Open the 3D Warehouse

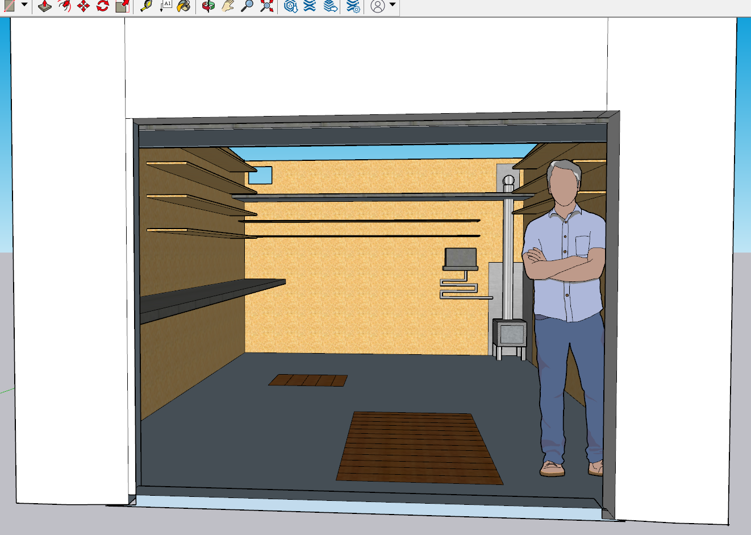[x=291, y=6]
